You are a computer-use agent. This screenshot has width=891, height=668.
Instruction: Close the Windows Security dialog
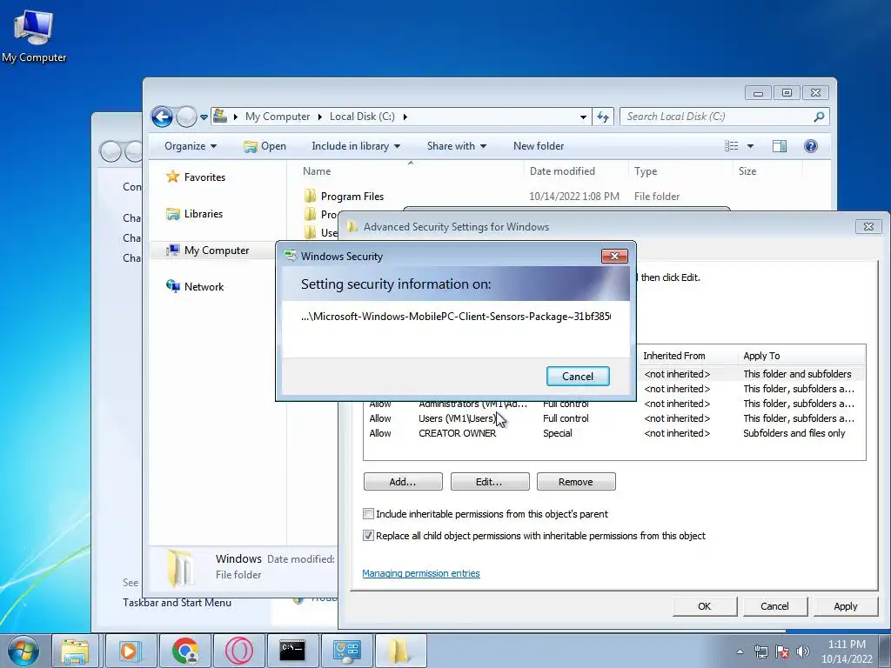[x=614, y=257]
